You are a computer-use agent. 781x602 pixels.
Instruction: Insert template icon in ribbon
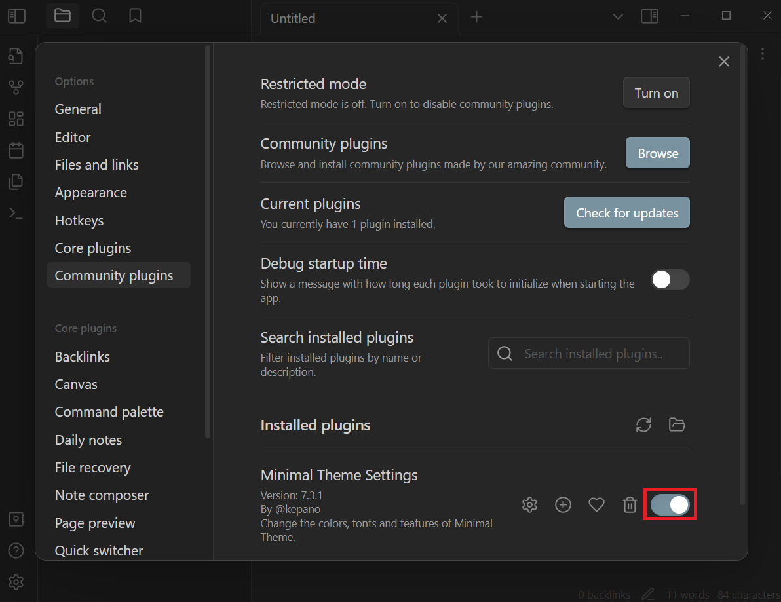point(16,181)
